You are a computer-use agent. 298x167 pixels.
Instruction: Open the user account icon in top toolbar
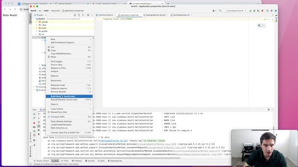214,11
